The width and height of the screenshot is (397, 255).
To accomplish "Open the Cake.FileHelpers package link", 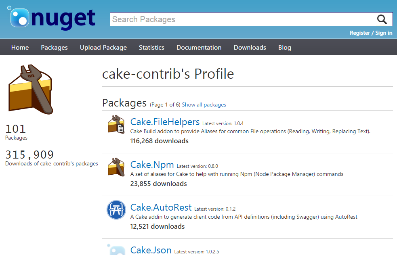I will 165,122.
